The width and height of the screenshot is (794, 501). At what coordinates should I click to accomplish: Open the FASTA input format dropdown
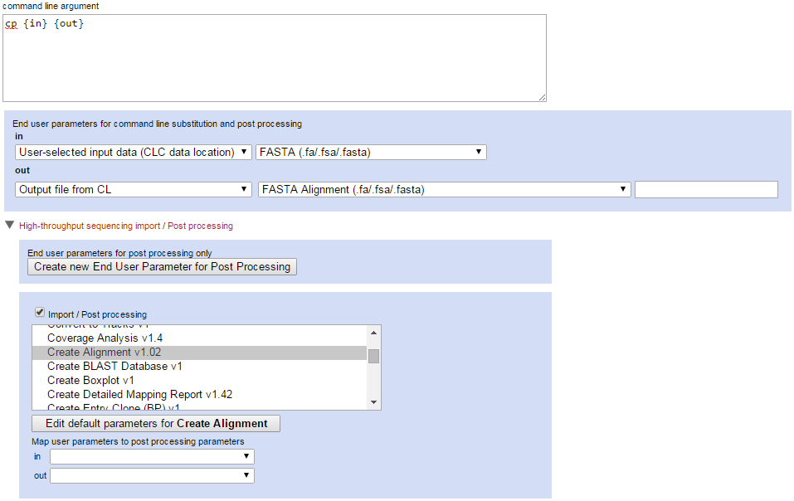(x=480, y=152)
